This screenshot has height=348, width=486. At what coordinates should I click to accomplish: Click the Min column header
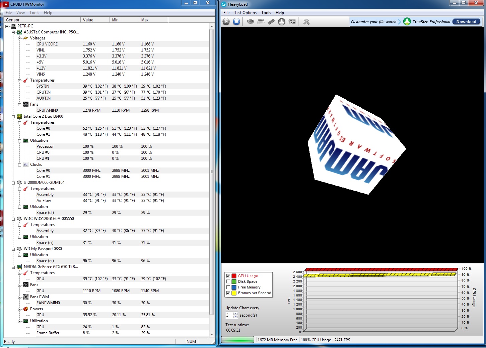pyautogui.click(x=124, y=20)
